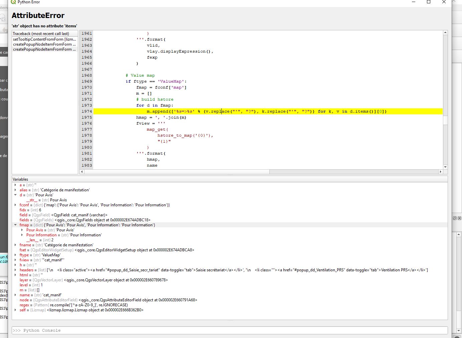This screenshot has height=338, width=462.
Task: Expand the headers list variable
Action: [15, 270]
